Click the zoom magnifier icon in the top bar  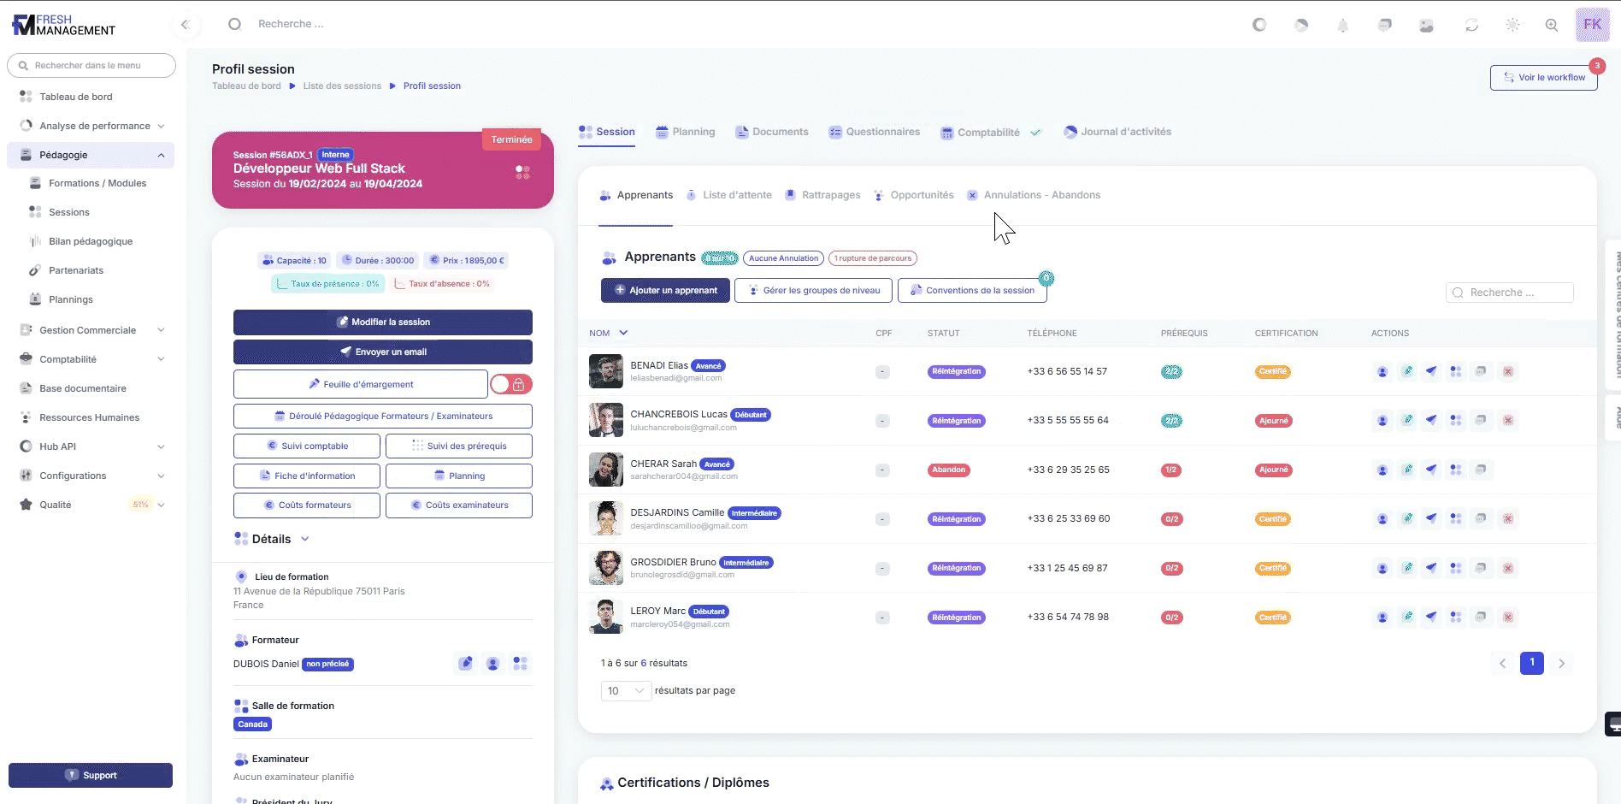pyautogui.click(x=1552, y=26)
